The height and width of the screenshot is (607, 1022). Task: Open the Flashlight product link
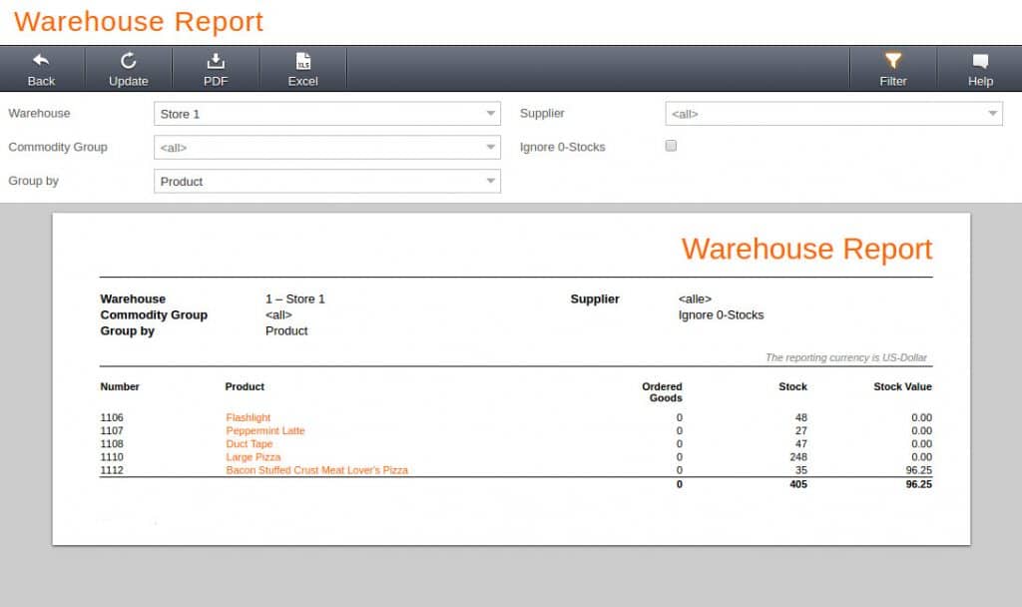point(249,417)
